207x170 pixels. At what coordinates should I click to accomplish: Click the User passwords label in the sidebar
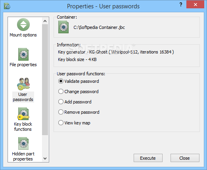(x=23, y=97)
